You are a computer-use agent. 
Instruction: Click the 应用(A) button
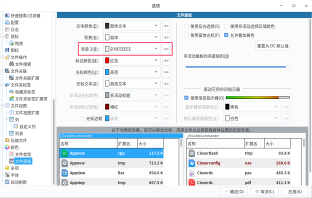click(295, 191)
